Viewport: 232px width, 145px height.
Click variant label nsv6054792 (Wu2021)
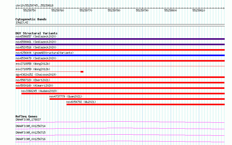pyautogui.click(x=81, y=102)
